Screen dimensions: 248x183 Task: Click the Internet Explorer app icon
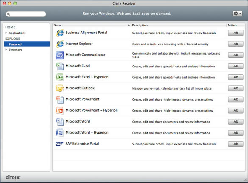[x=60, y=44]
